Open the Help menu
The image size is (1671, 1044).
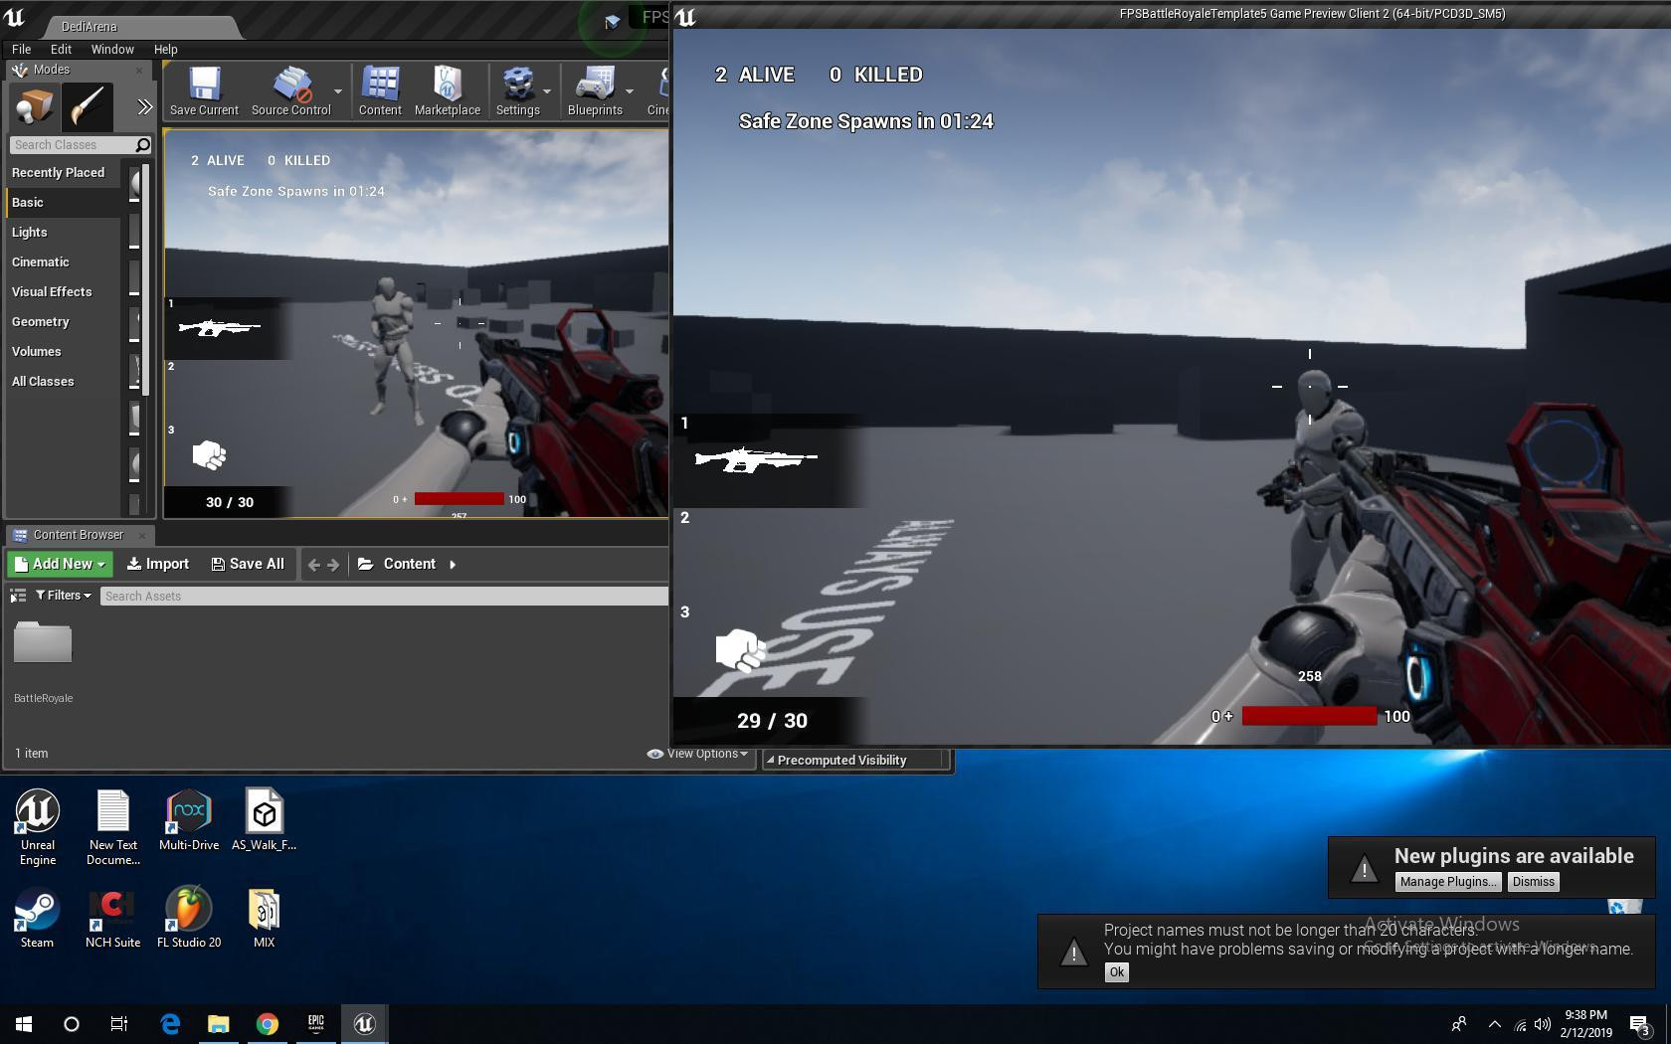coord(165,49)
